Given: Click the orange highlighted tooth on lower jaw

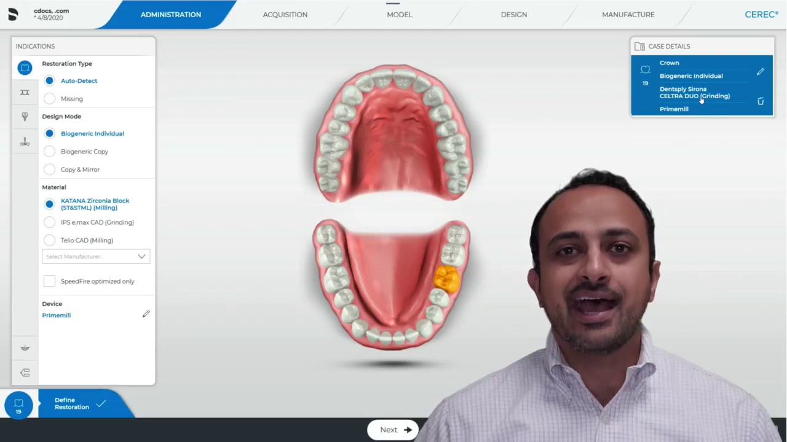Looking at the screenshot, I should (x=447, y=279).
